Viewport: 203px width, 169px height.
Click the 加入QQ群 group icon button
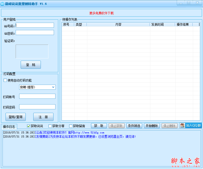click(190, 125)
